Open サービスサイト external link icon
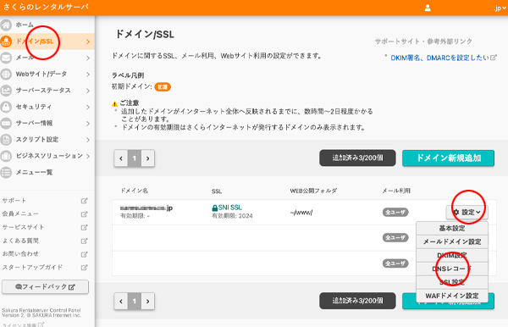508x327 pixels. click(x=84, y=228)
